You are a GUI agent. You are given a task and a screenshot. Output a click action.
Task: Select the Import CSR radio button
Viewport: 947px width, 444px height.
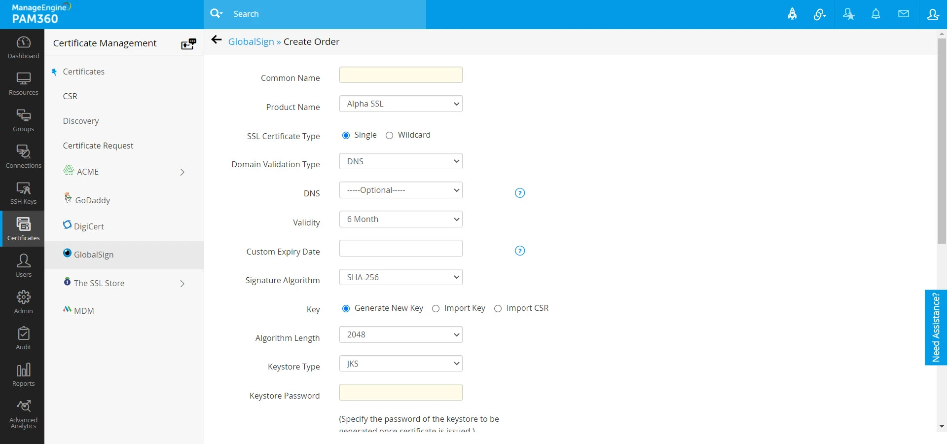(x=498, y=309)
